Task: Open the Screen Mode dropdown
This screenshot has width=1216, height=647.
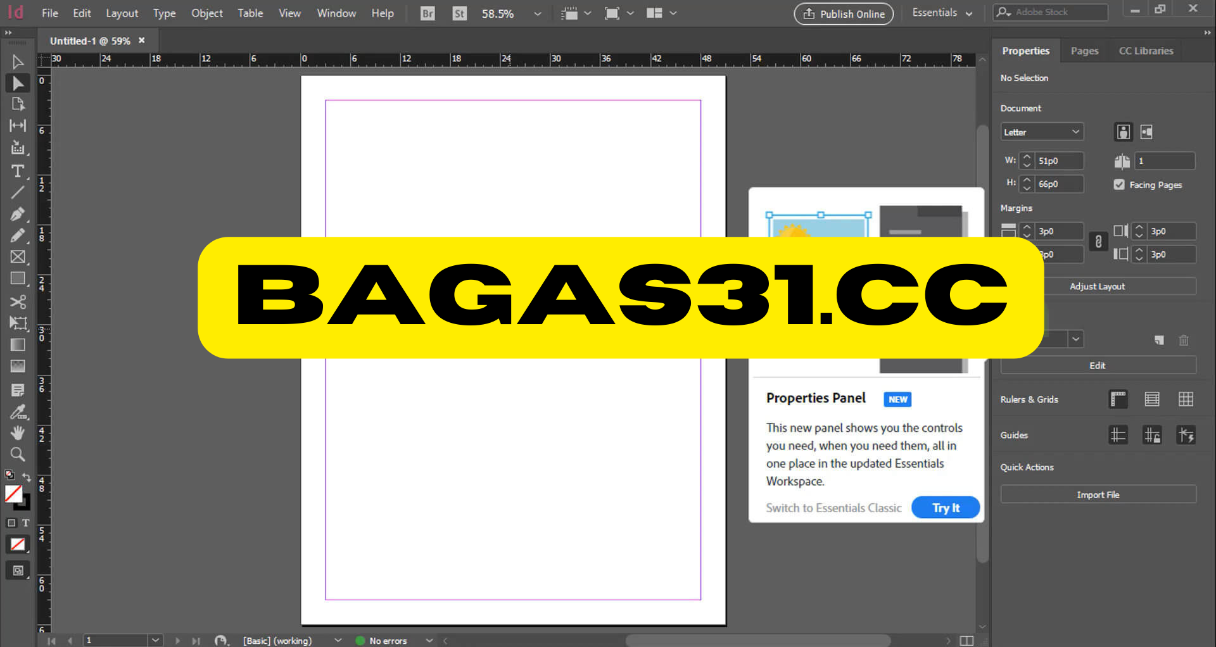Action: (x=619, y=13)
